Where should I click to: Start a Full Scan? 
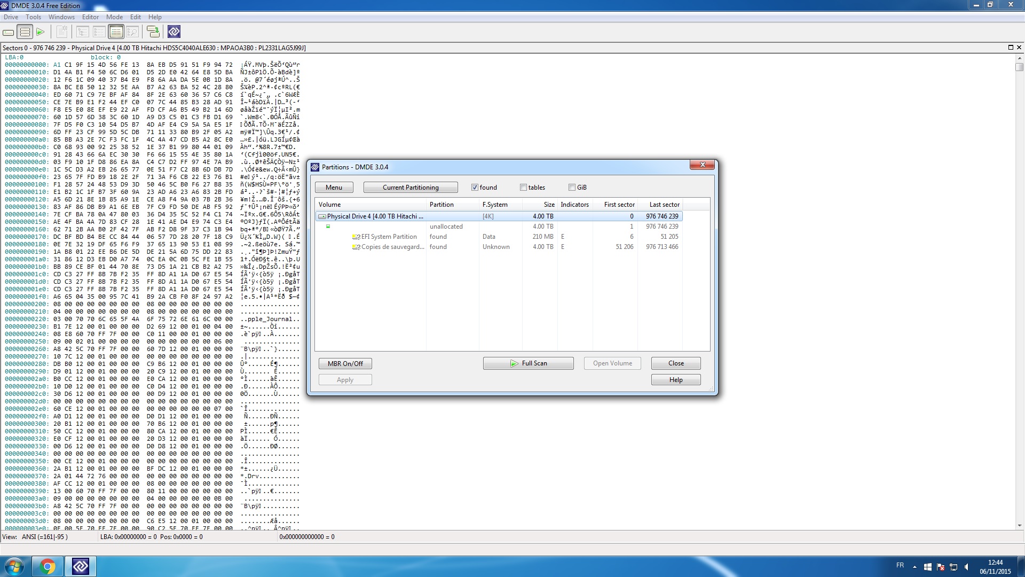(529, 363)
